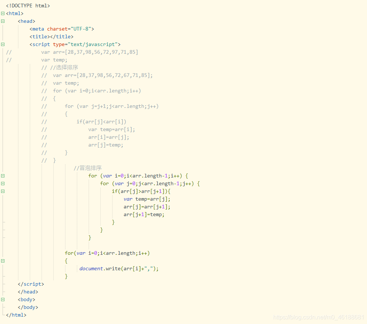Screen dimensions: 367x324
Task: Click the var temp=arr[j]; line
Action: coord(147,199)
